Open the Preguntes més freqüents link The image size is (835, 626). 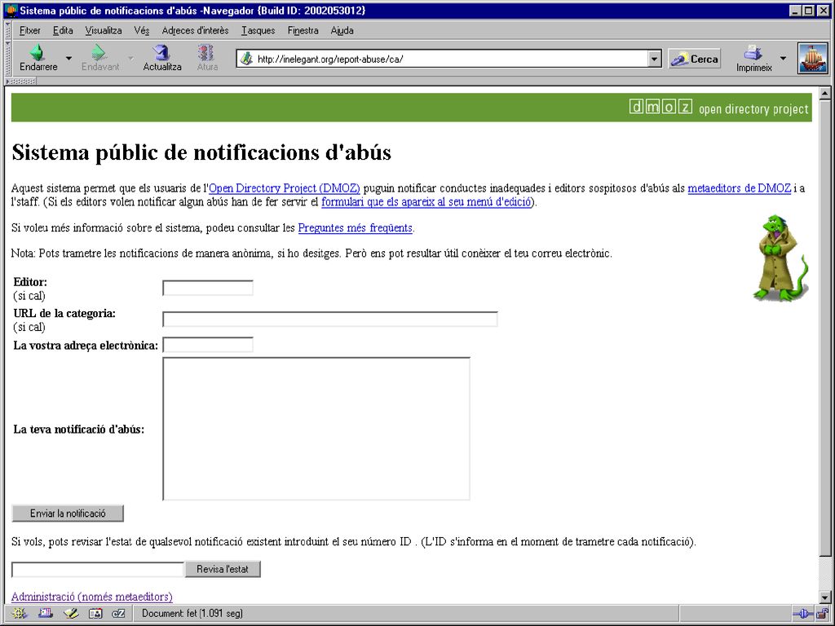tap(356, 228)
